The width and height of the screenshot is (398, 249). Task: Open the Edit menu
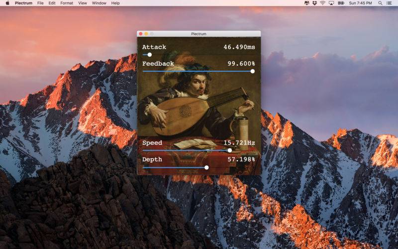[x=52, y=3]
